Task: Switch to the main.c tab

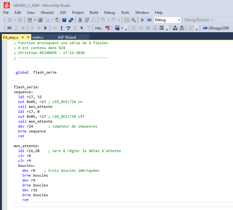Action: point(38,37)
